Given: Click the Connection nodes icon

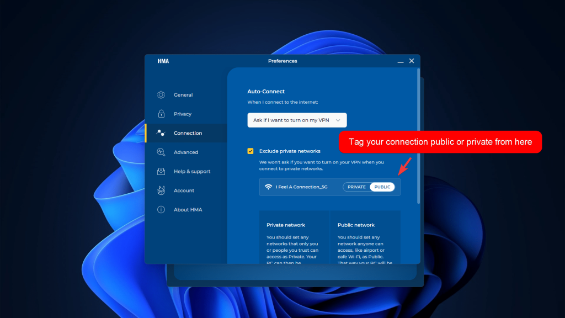Looking at the screenshot, I should [161, 133].
